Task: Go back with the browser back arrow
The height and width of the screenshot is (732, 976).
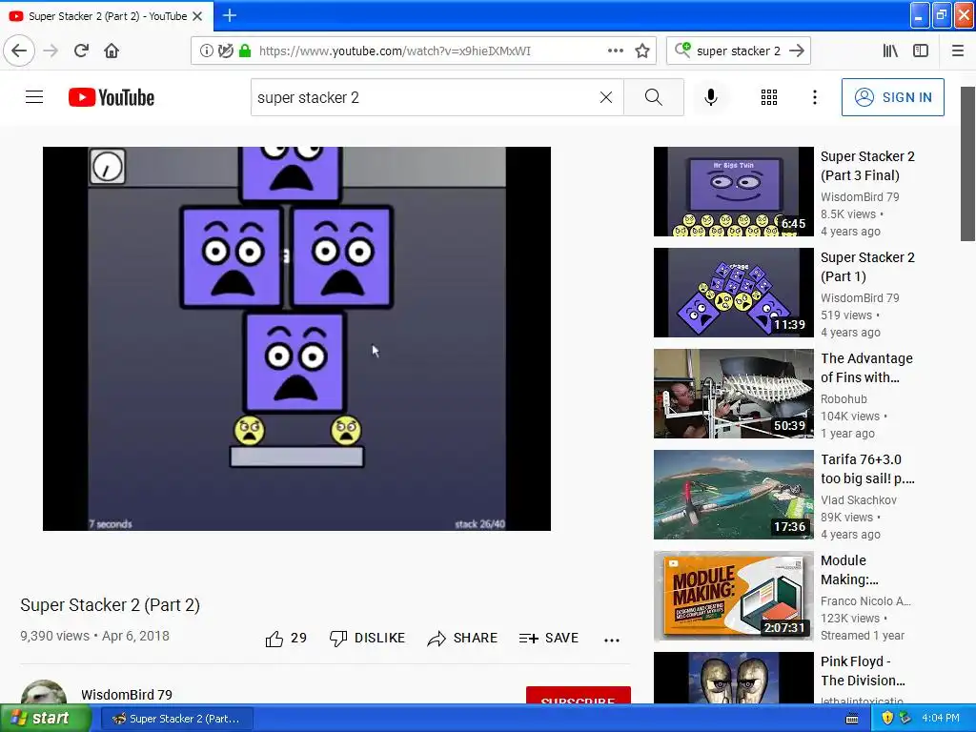Action: coord(19,51)
